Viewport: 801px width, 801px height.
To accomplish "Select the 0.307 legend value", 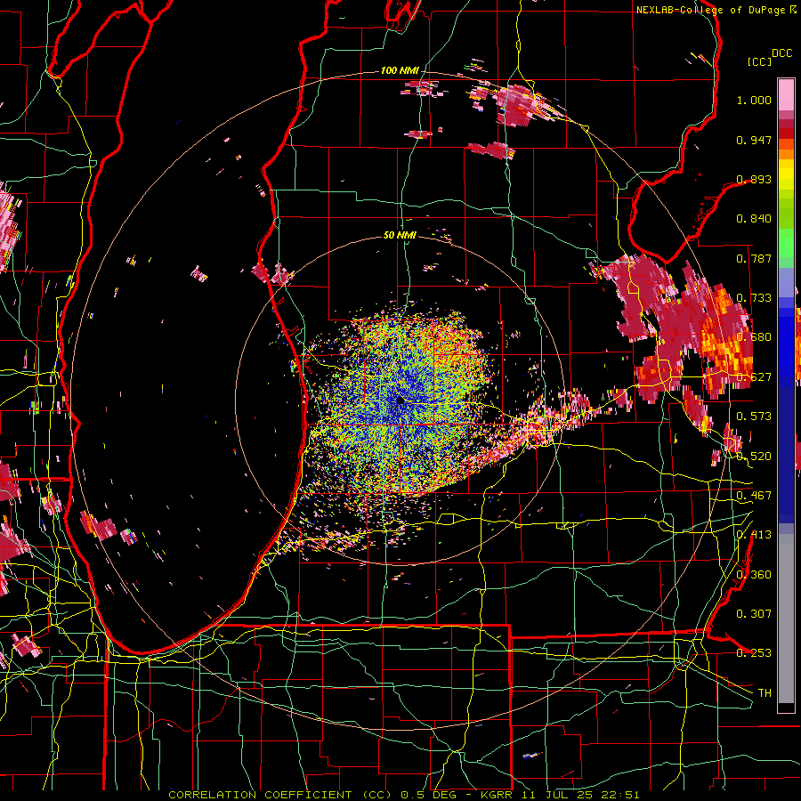I will click(x=754, y=614).
